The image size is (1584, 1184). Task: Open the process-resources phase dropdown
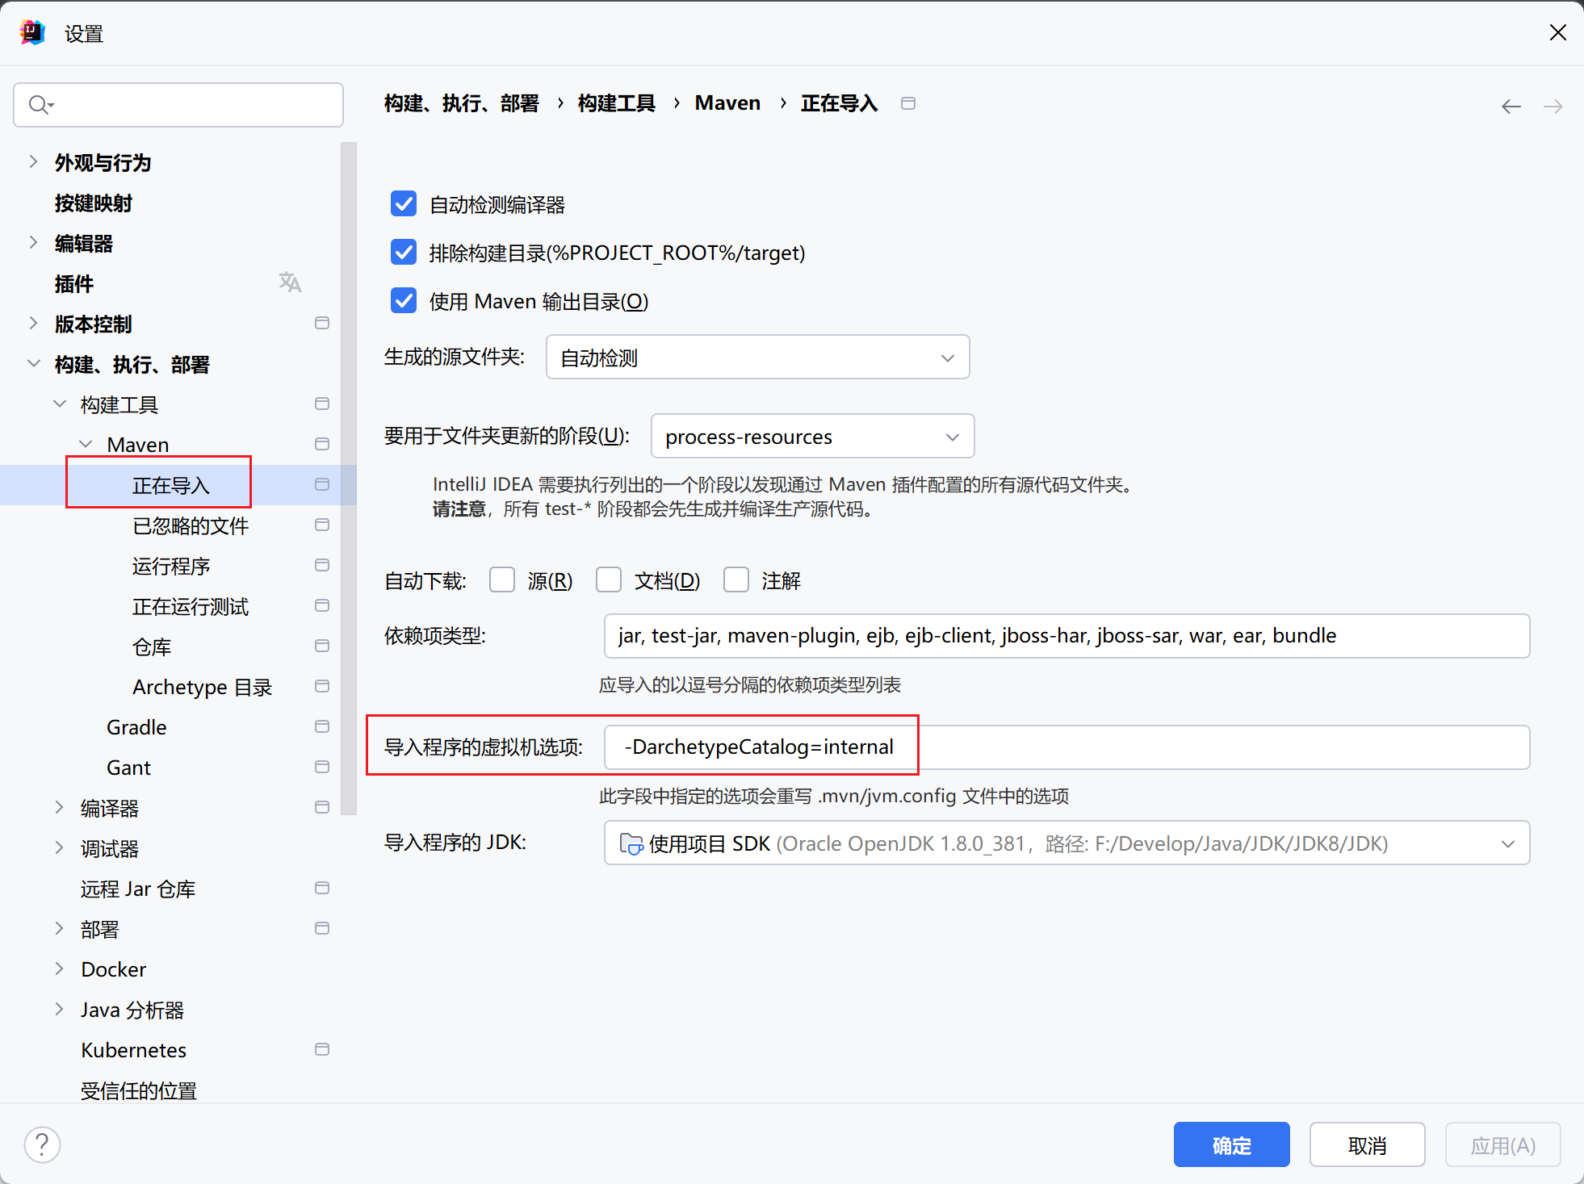tap(812, 437)
